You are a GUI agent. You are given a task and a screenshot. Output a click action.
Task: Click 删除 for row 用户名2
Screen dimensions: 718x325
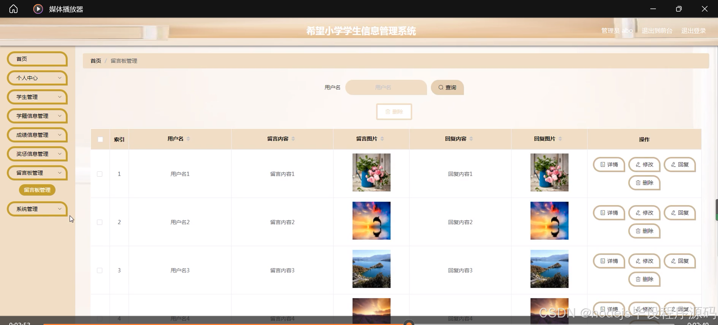click(x=644, y=231)
